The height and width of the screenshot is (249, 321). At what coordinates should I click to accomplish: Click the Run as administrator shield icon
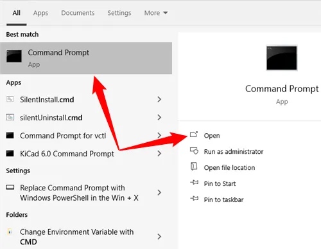click(x=194, y=151)
